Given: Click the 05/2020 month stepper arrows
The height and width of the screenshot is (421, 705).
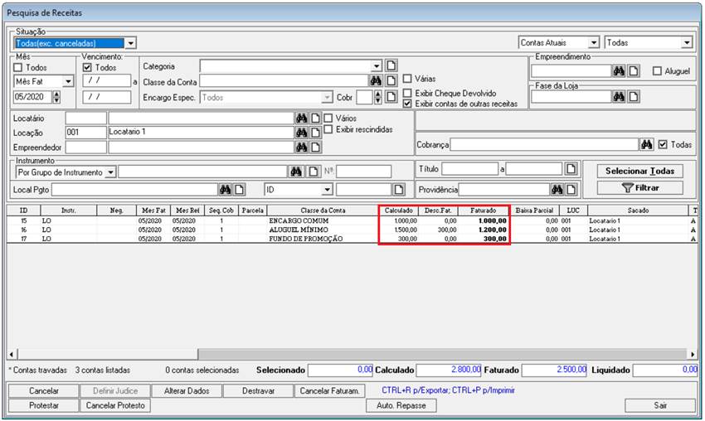Looking at the screenshot, I should 56,97.
